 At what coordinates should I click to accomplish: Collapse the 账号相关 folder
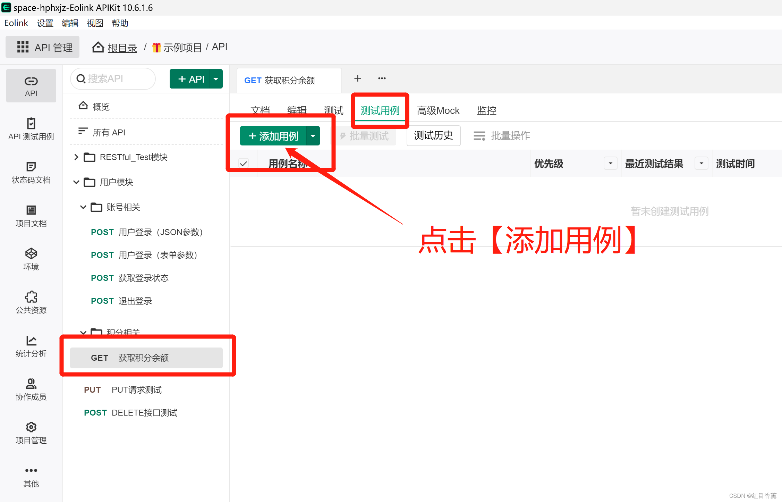(x=83, y=207)
